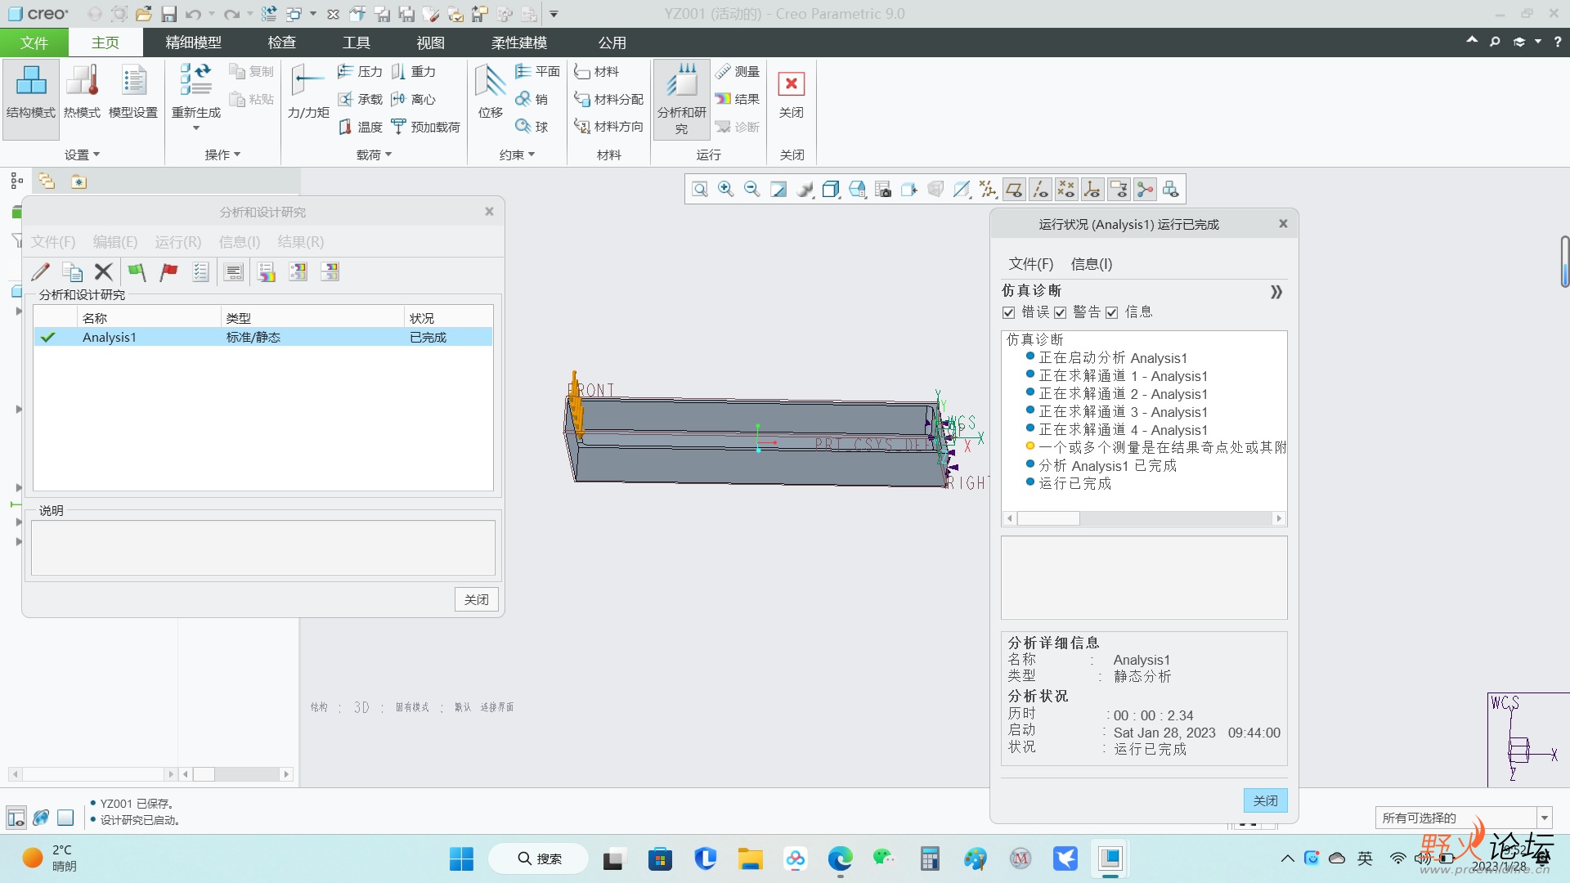The width and height of the screenshot is (1570, 883).
Task: Click 关闭 button in analysis dialog
Action: point(477,599)
